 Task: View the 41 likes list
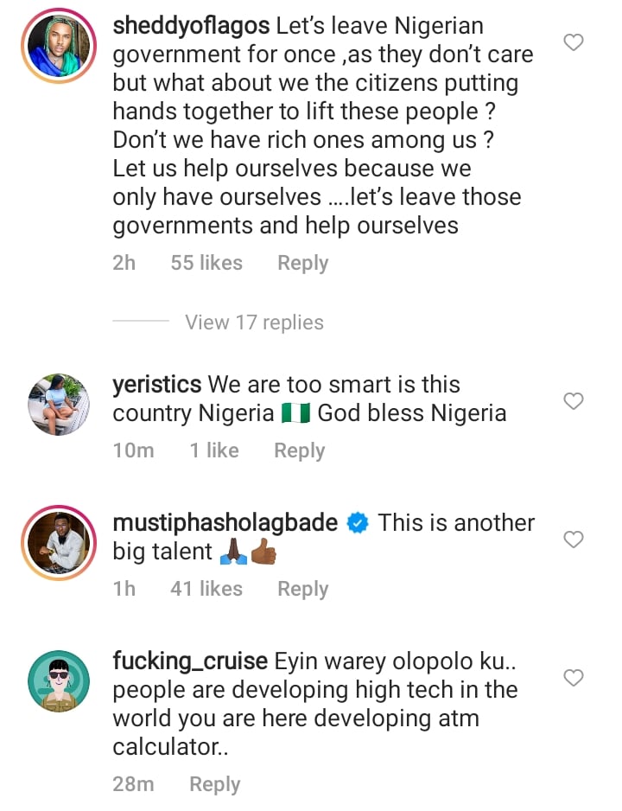click(x=206, y=589)
